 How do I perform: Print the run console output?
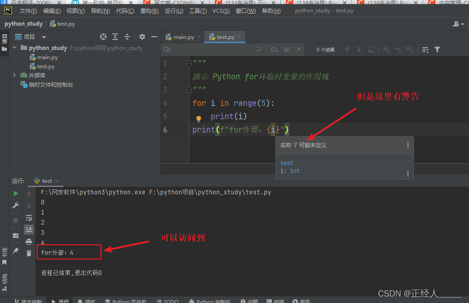click(29, 242)
